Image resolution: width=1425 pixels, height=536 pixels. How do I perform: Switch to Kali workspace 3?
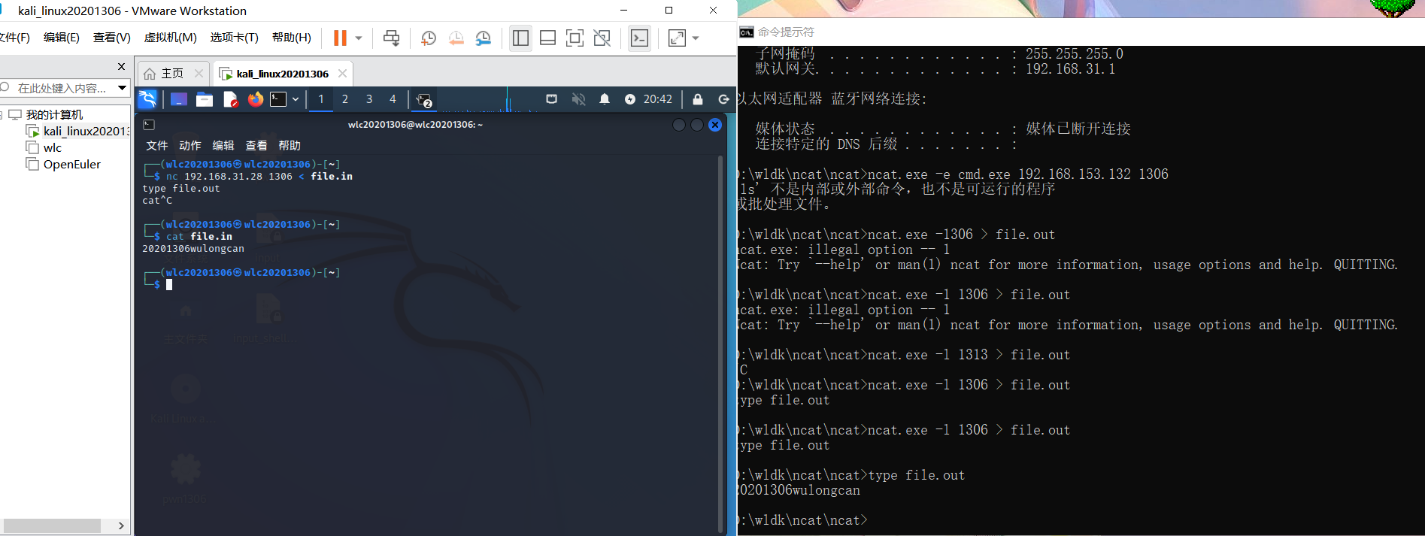pos(369,99)
